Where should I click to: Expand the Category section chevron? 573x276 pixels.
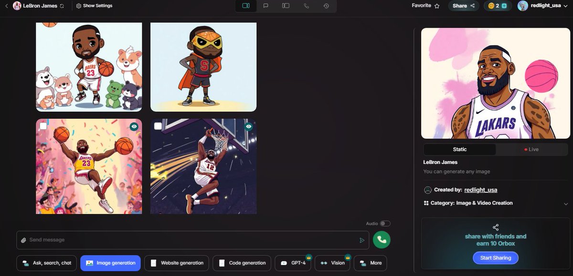click(x=566, y=204)
